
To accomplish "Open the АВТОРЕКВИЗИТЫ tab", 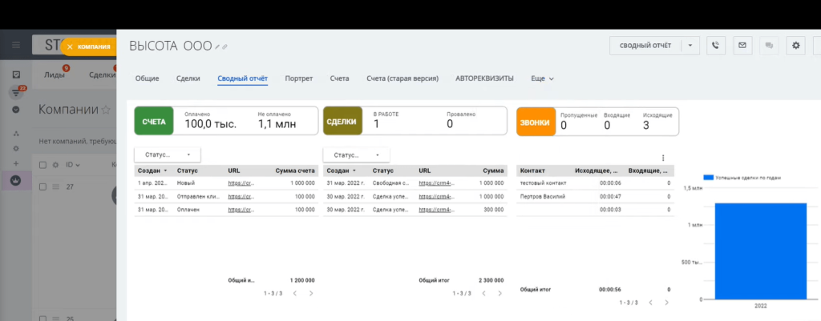I will pos(484,78).
